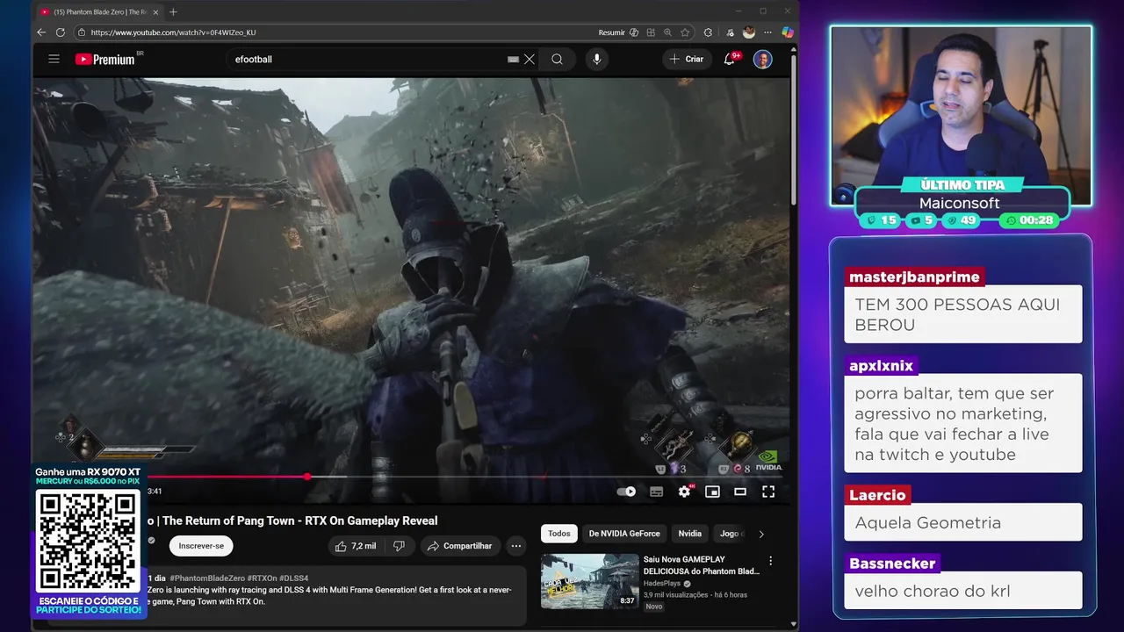
Task: Switch to theater mode
Action: [x=740, y=492]
